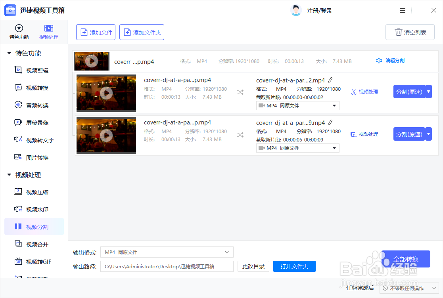The width and height of the screenshot is (443, 298).
Task: Collapse the 特色功能 sidebar section
Action: point(9,53)
